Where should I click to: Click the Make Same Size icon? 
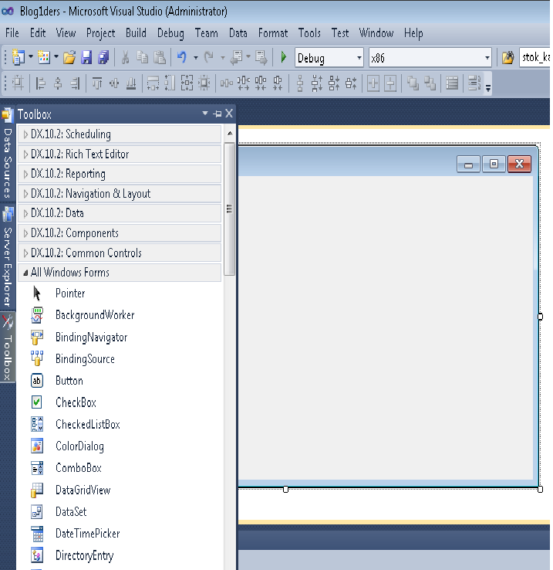click(187, 83)
